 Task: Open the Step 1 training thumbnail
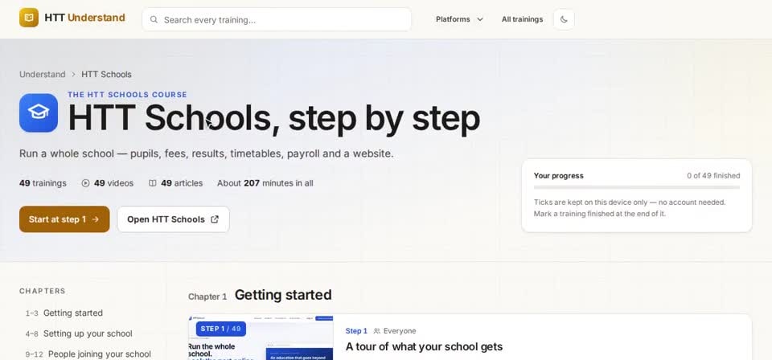(x=261, y=337)
